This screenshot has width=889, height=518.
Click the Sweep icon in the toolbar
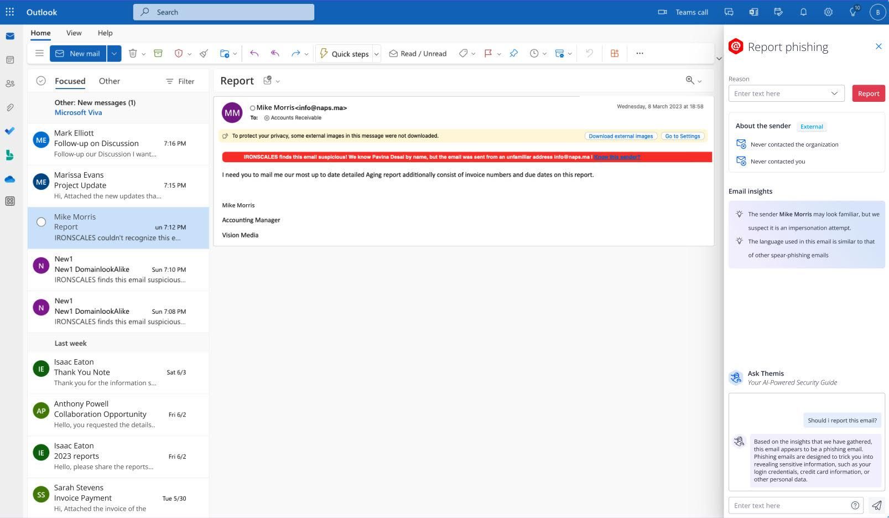[203, 53]
